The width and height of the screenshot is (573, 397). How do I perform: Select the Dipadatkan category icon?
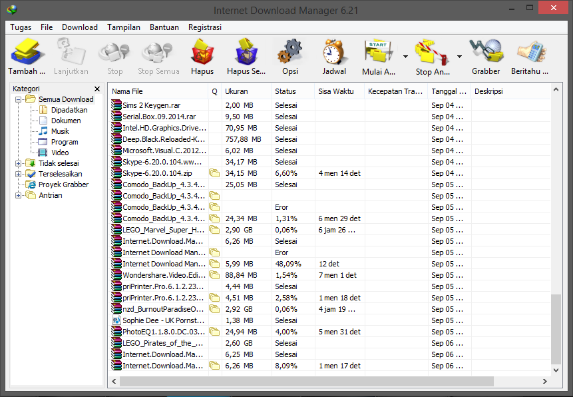click(x=43, y=110)
